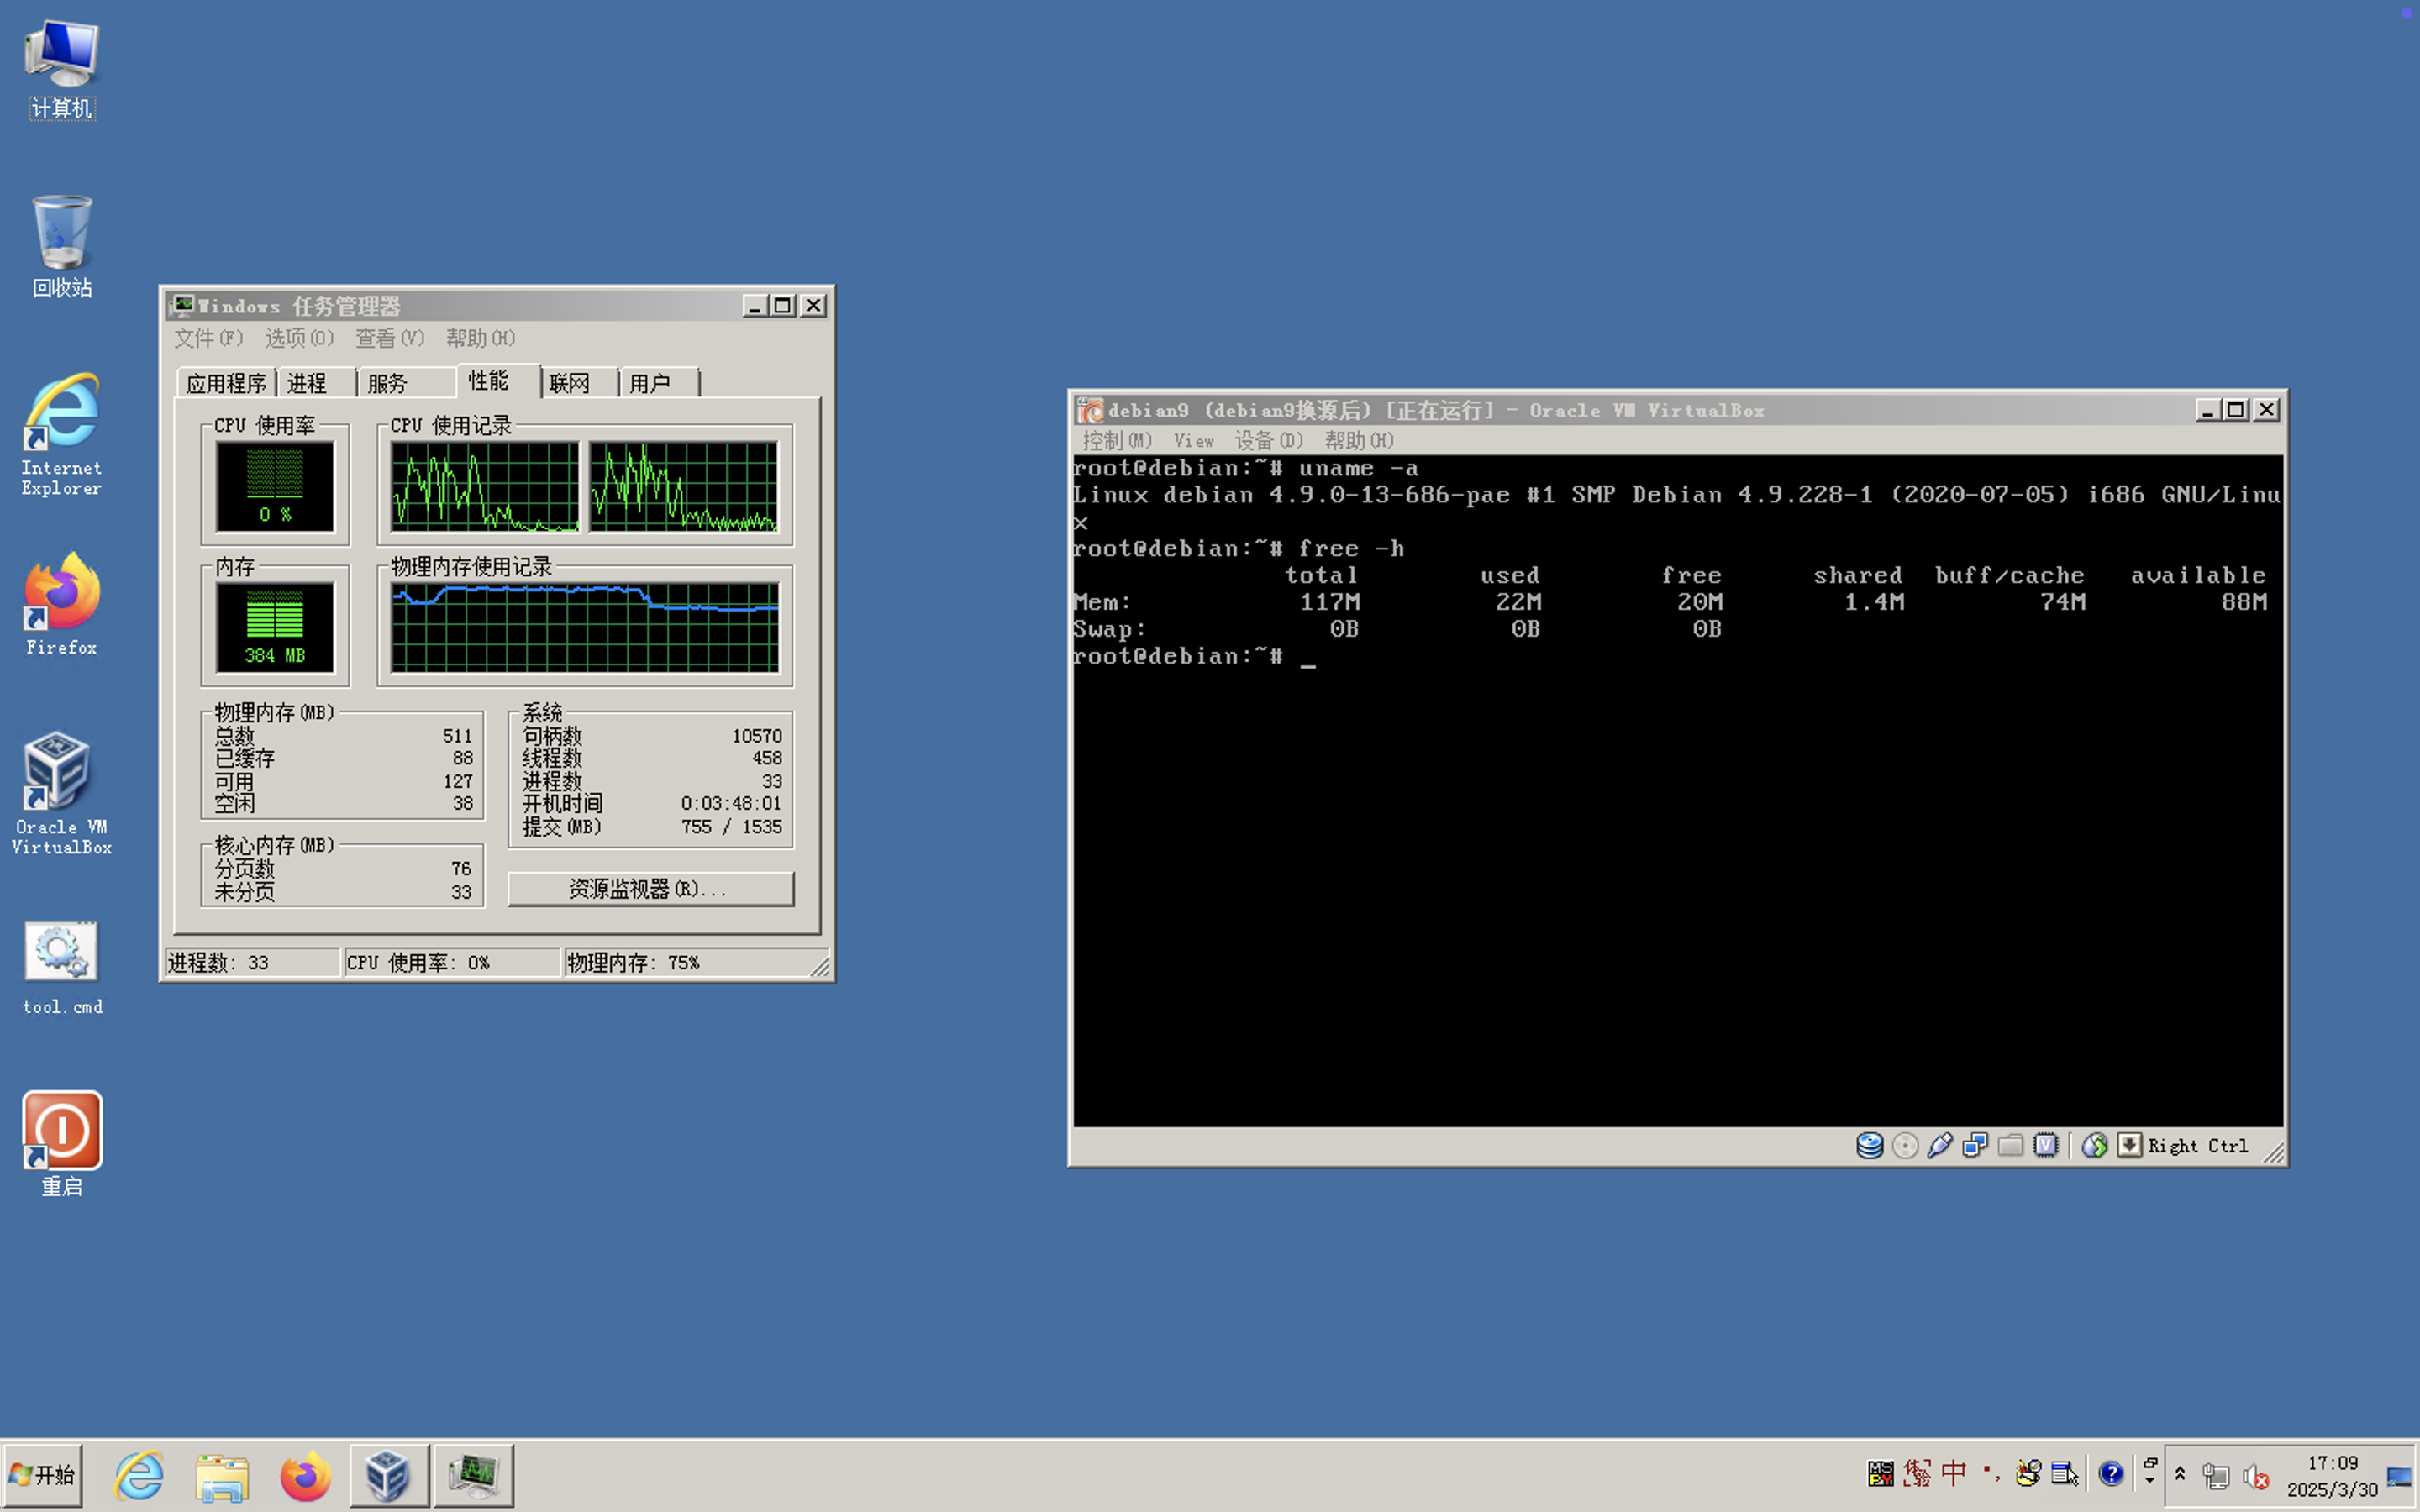
Task: Open Task Manager's 选项(O) menu
Action: tap(299, 338)
